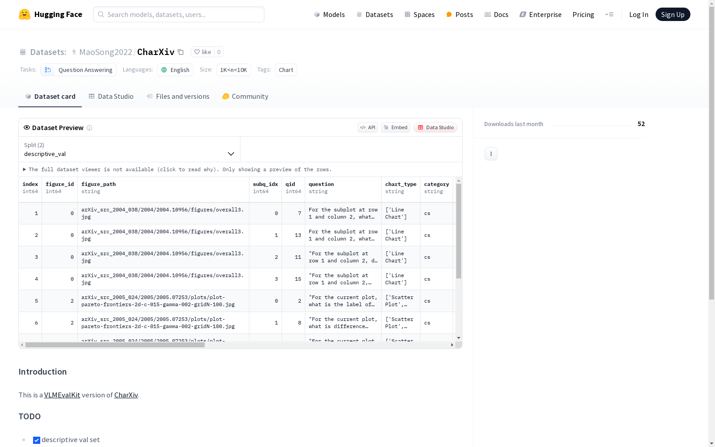Image resolution: width=715 pixels, height=447 pixels.
Task: Click the globe icon on English tag
Action: tap(164, 70)
